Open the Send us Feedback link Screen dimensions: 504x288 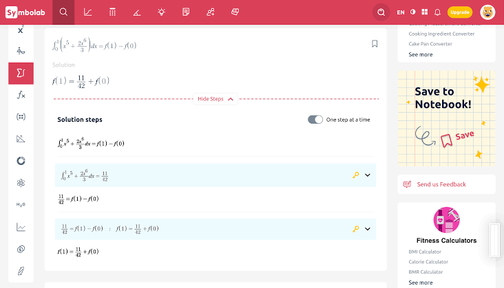pyautogui.click(x=441, y=184)
